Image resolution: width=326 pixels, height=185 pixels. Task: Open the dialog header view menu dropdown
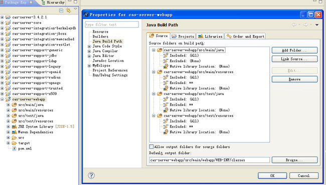pos(317,25)
